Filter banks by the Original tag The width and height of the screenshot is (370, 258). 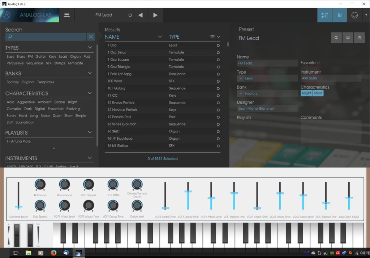coord(28,82)
